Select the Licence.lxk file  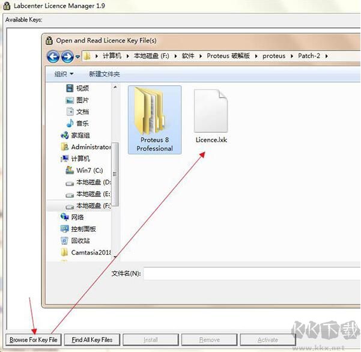pyautogui.click(x=211, y=117)
